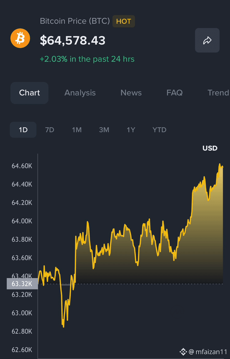230x359 pixels.
Task: Pick the 1Y time range
Action: [x=131, y=130]
